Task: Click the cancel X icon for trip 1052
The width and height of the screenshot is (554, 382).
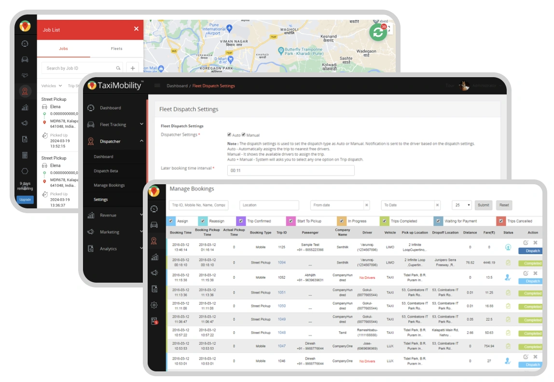Action: coord(535,273)
